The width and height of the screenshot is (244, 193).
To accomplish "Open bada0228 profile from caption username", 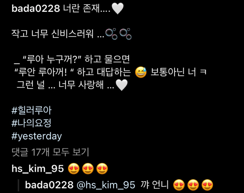I will coord(35,8).
